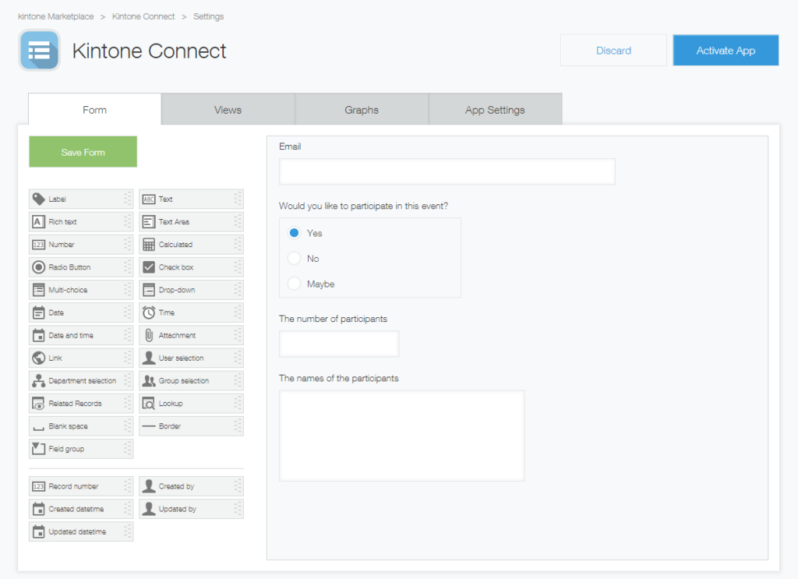Screen dimensions: 798x579
Task: Click the Multi-choice field icon
Action: [x=39, y=290]
